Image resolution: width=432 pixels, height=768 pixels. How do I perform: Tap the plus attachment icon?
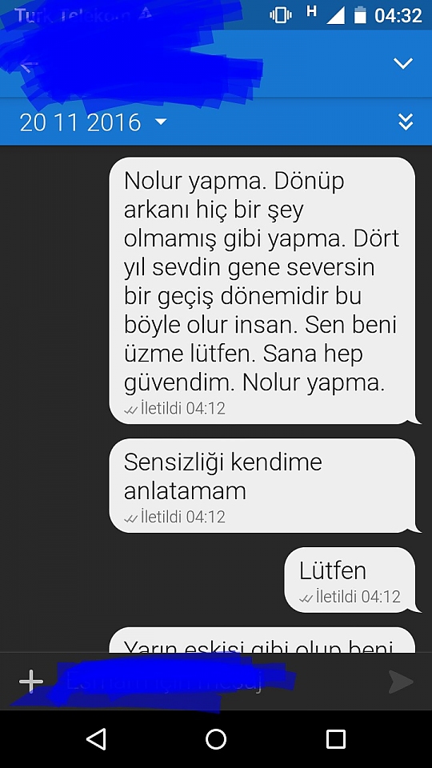tap(31, 682)
